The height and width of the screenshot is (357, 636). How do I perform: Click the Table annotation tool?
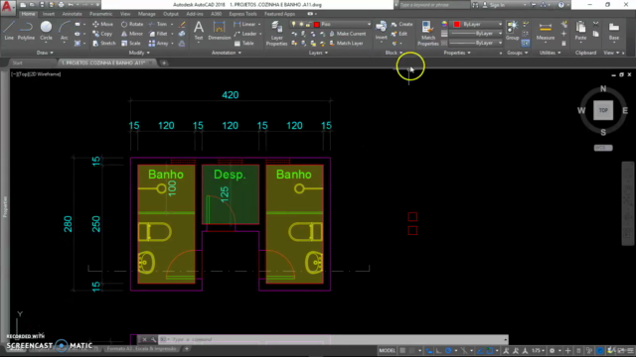[243, 43]
